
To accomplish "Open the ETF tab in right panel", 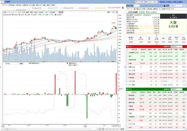I will tap(173, 9).
